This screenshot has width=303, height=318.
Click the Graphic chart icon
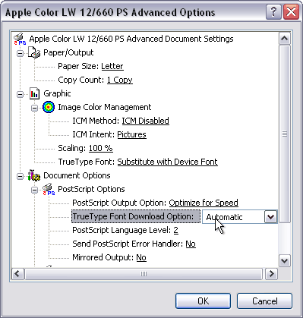tap(34, 93)
